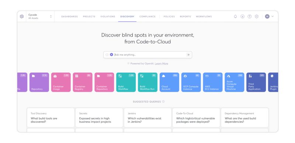Click the 2.1K count badge on Repository
295x143 pixels.
(x=45, y=75)
